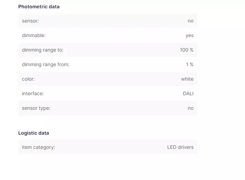The height and width of the screenshot is (180, 245).
Task: Click the sensor value 'no'
Action: tap(191, 21)
